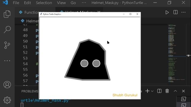
Task: Click line number 48 in the gutter
Action: click(x=25, y=30)
